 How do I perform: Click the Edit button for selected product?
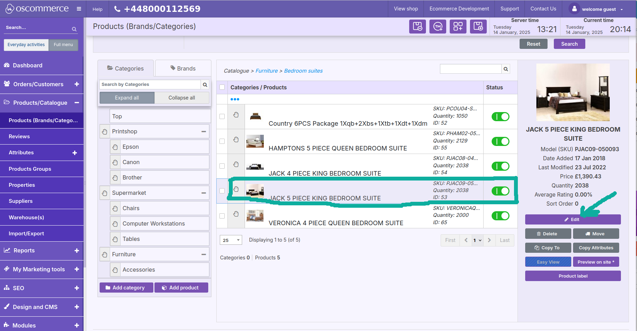(573, 219)
